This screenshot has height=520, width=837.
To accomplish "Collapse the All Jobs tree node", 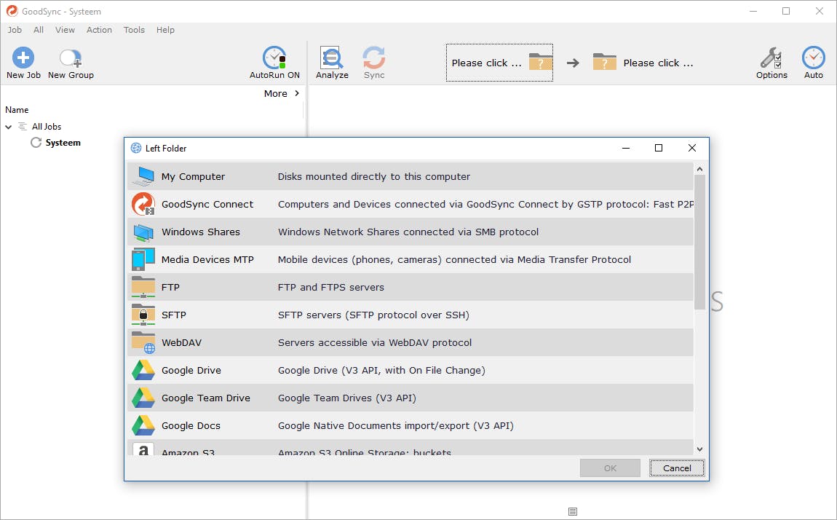I will point(9,127).
